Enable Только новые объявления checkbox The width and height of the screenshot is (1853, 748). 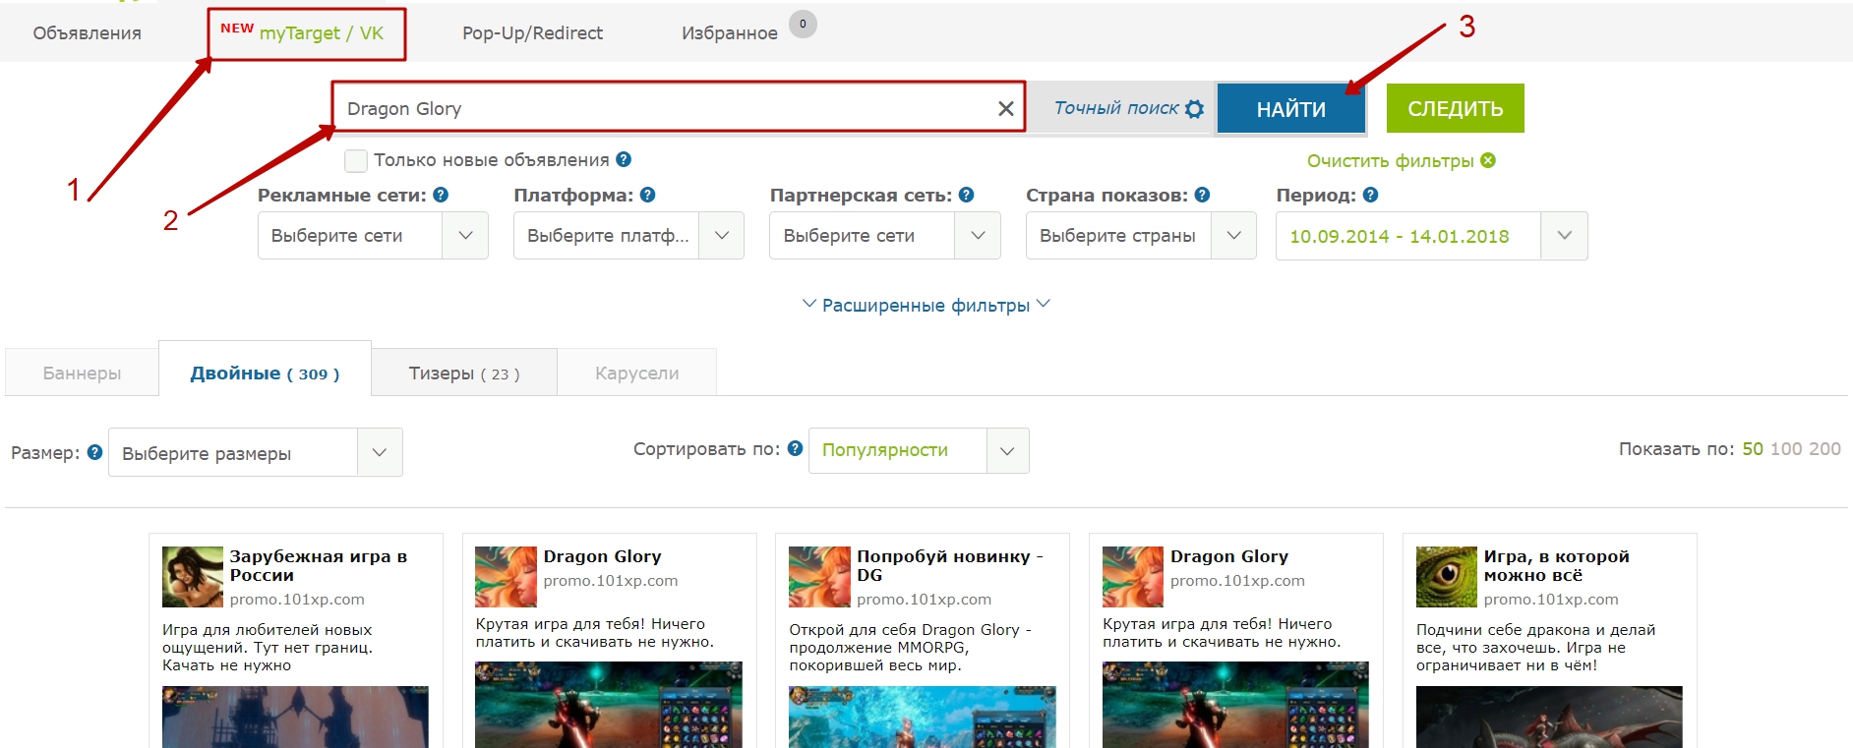click(356, 160)
